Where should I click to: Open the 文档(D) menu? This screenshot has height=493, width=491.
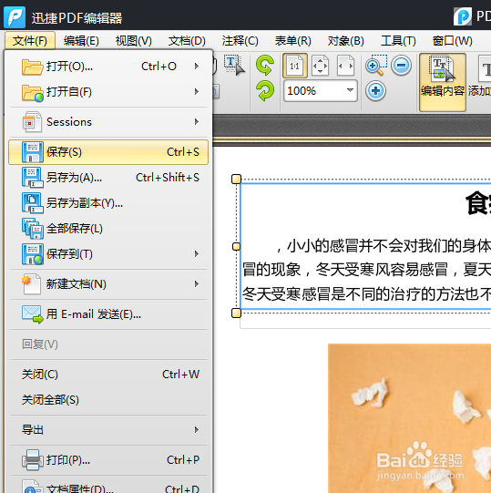[187, 41]
